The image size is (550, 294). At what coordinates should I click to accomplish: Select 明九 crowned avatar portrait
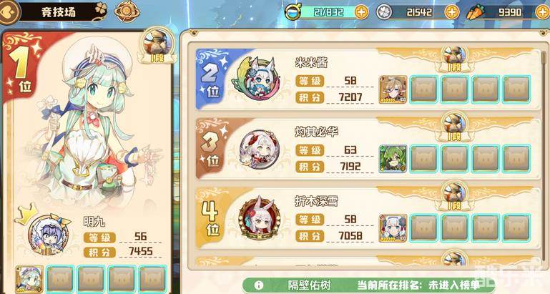click(49, 233)
